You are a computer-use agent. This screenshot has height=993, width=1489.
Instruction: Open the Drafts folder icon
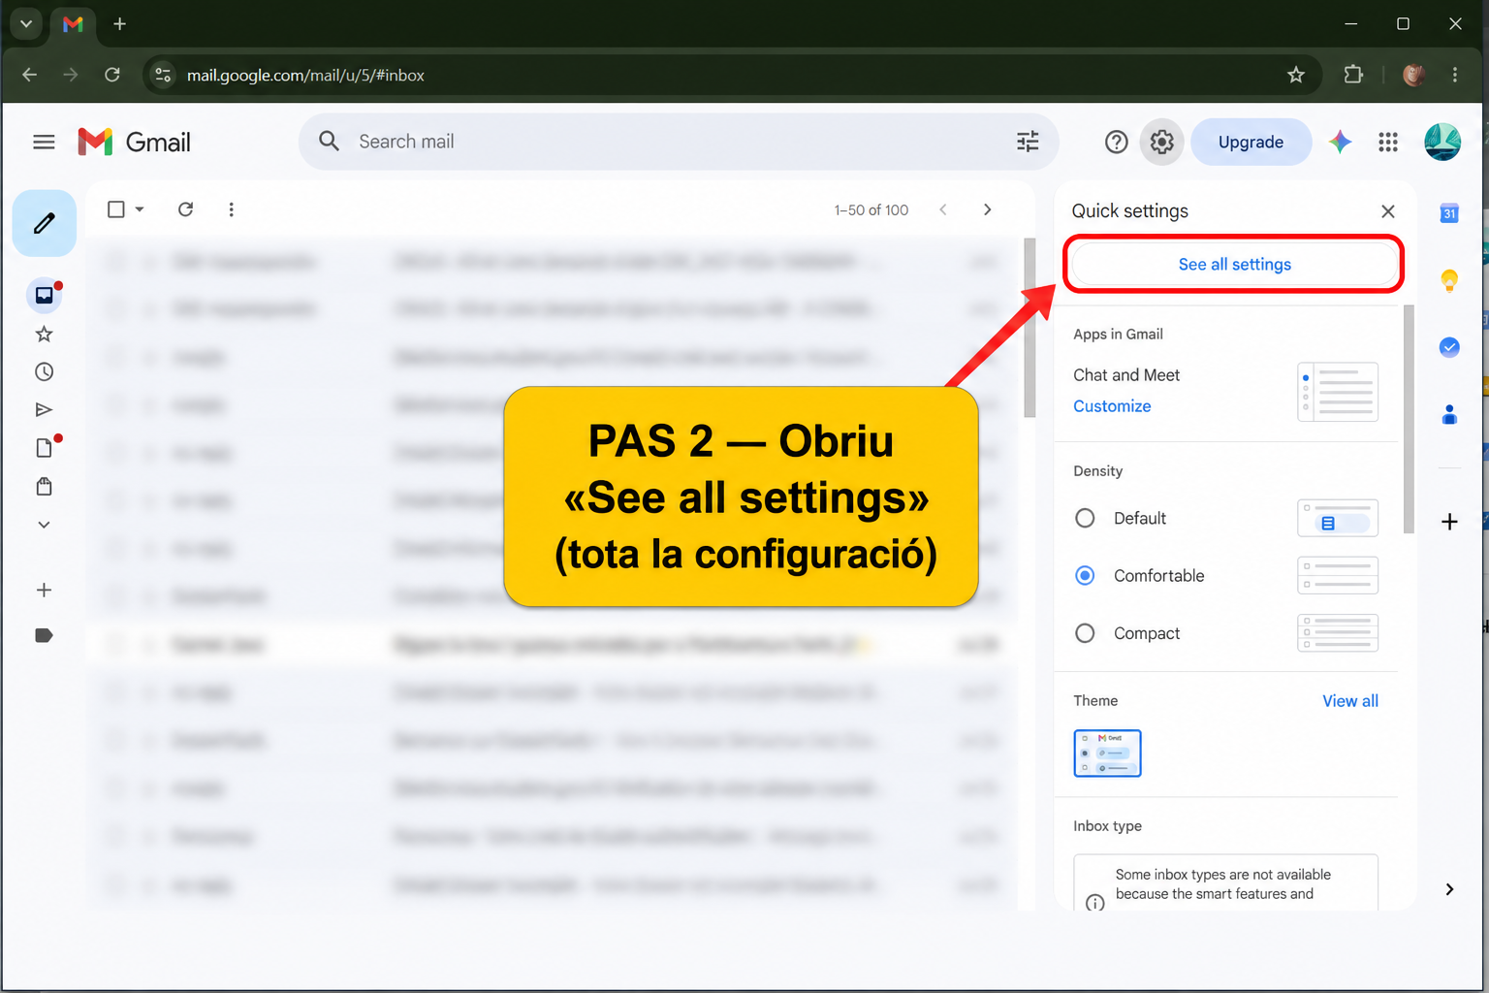45,447
